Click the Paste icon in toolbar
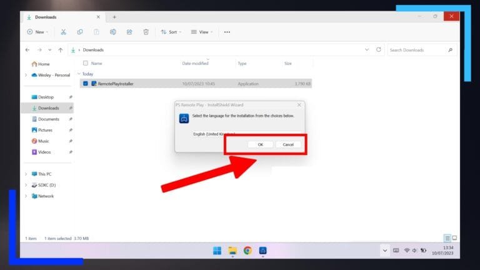The image size is (480, 270). click(x=96, y=32)
